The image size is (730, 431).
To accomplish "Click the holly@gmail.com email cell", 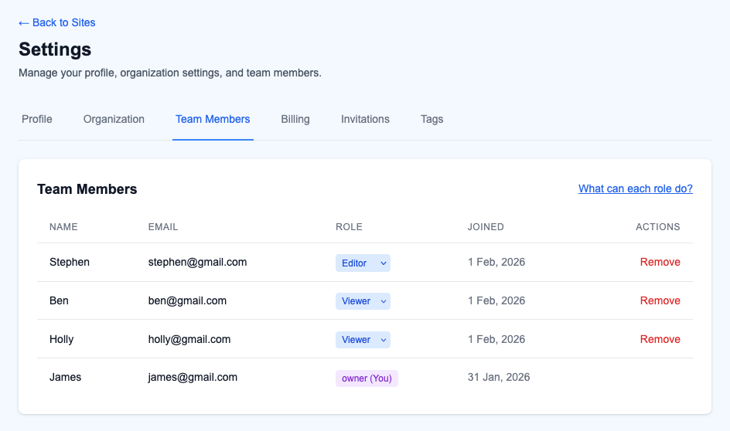I will tap(189, 339).
